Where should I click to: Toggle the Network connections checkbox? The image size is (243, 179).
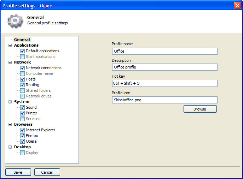click(x=23, y=68)
